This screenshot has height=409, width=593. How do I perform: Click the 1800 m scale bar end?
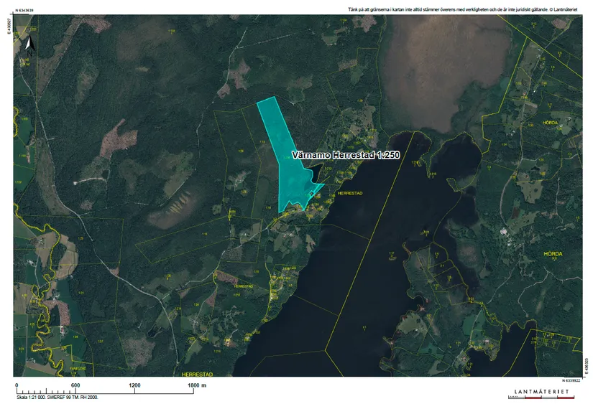click(196, 386)
